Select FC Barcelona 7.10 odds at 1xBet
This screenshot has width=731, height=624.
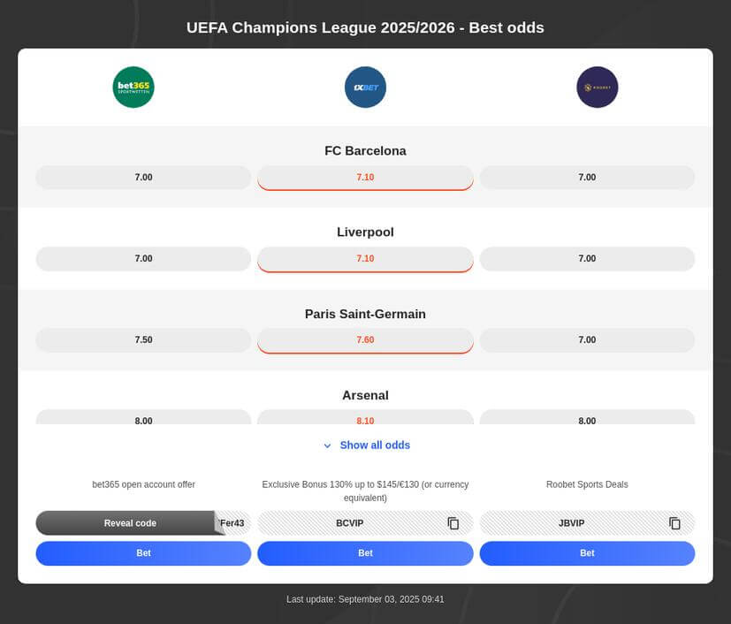click(x=365, y=178)
